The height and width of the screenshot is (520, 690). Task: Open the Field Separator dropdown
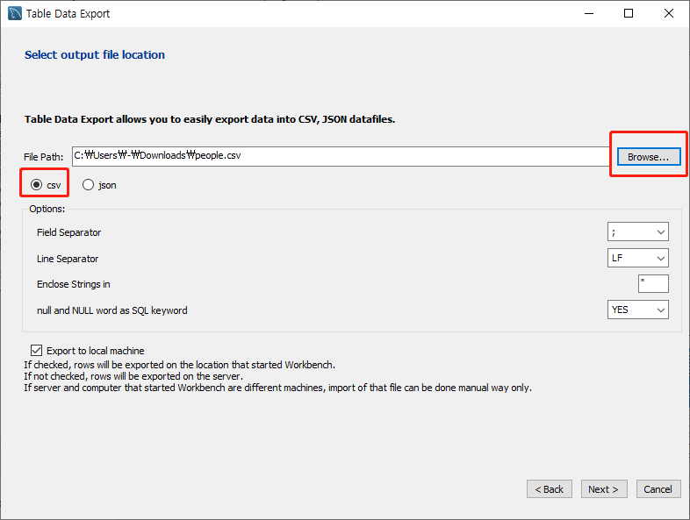638,232
